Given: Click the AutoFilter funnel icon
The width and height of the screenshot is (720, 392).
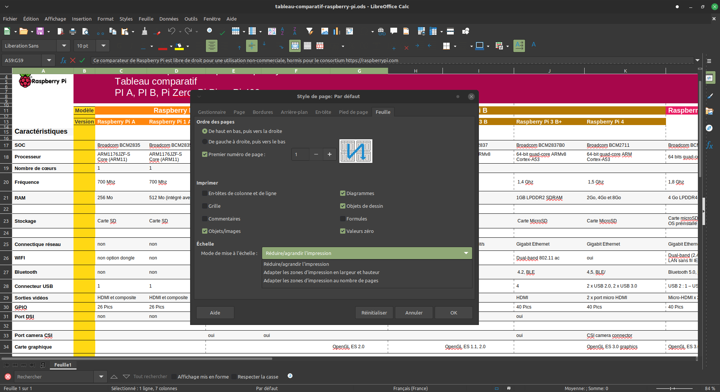Looking at the screenshot, I should tap(309, 31).
